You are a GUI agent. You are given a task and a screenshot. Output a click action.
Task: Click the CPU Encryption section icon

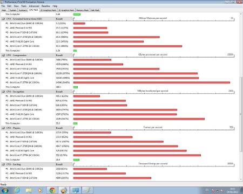3,92
